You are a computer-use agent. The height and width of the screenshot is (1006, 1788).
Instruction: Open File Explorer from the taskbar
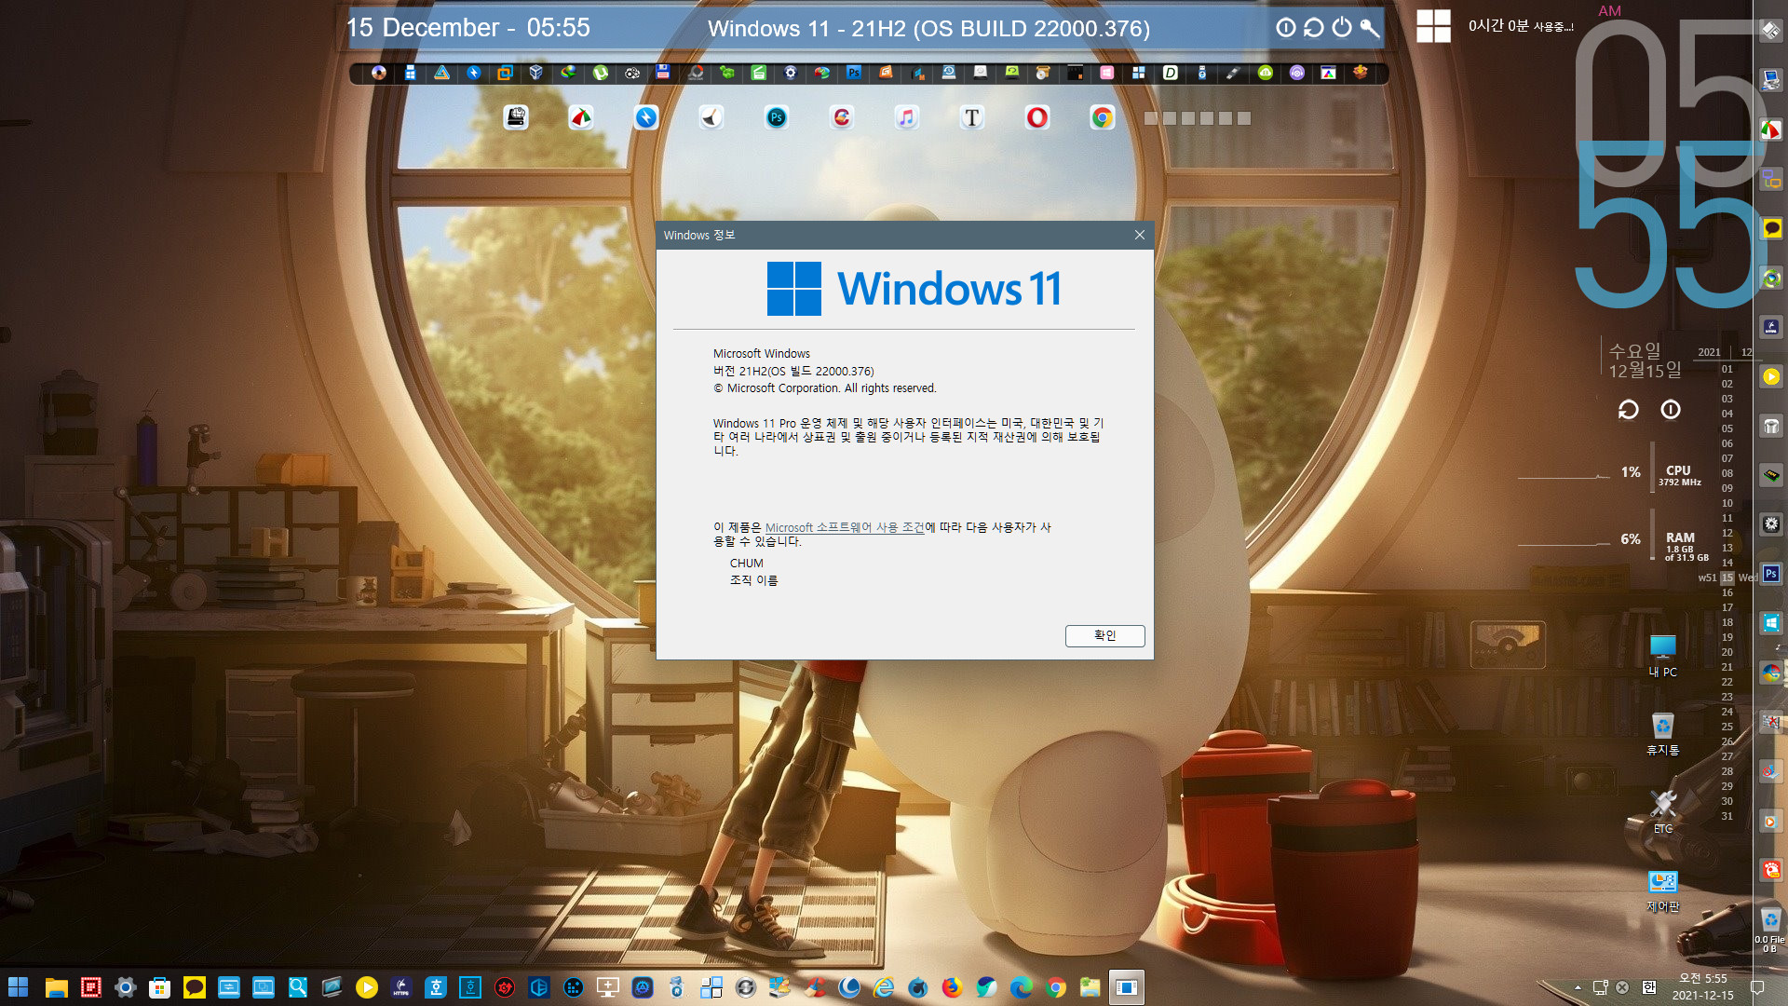tap(56, 987)
